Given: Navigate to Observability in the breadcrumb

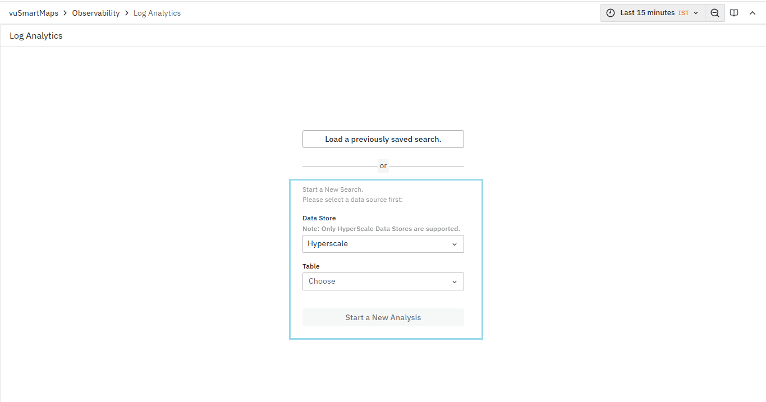Looking at the screenshot, I should (96, 13).
